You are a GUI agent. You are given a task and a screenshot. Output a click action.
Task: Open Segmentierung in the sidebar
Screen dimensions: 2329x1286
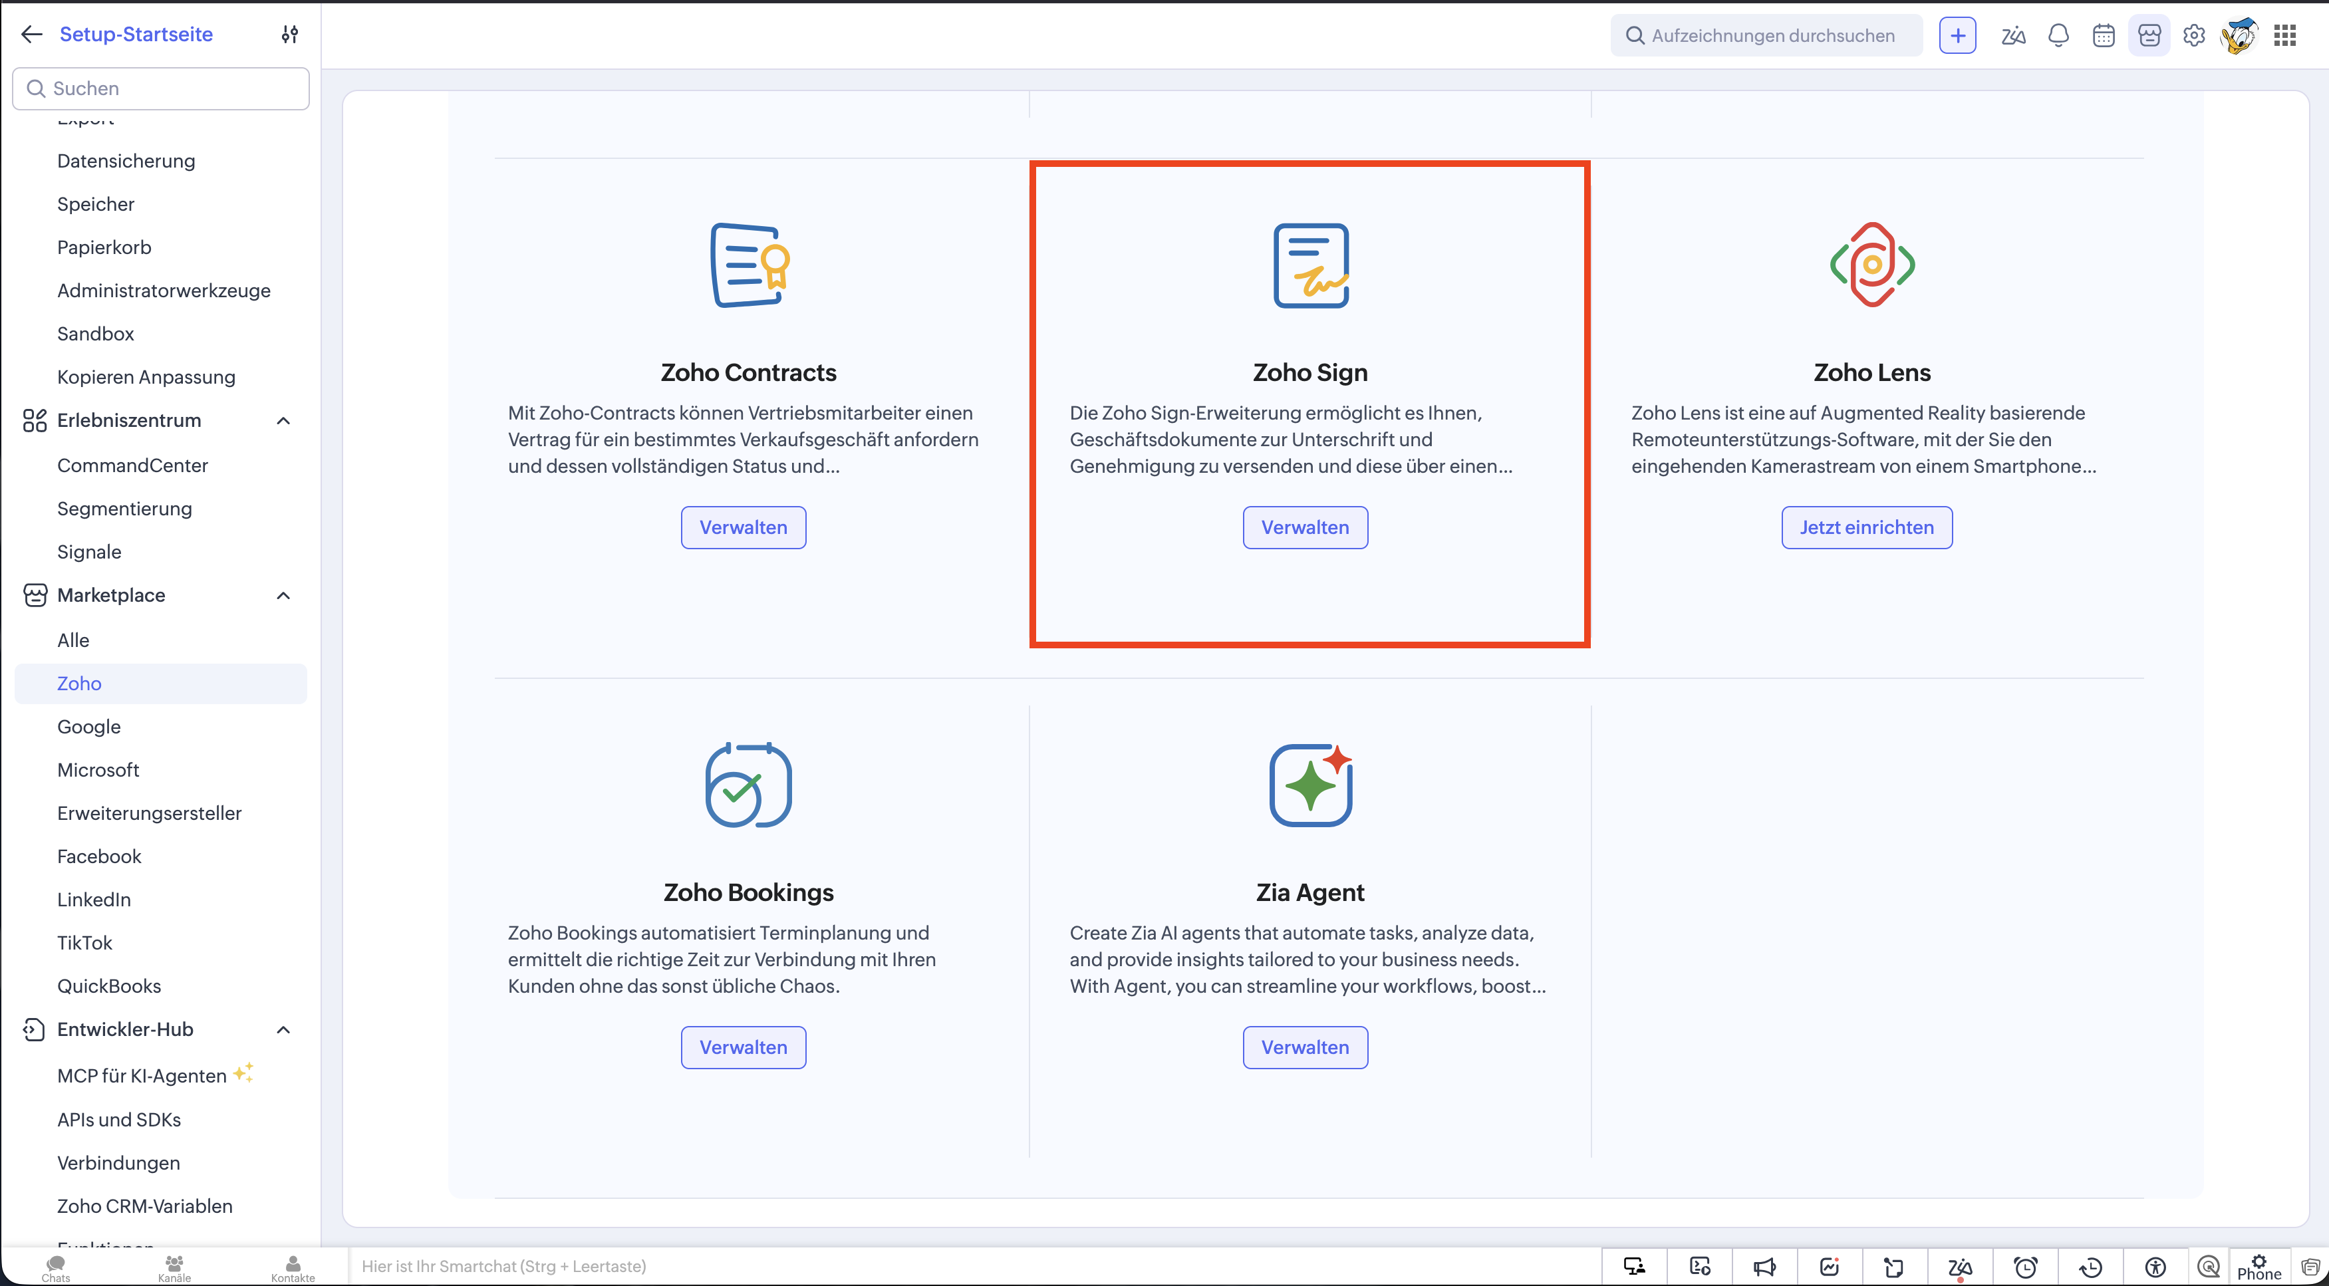125,509
